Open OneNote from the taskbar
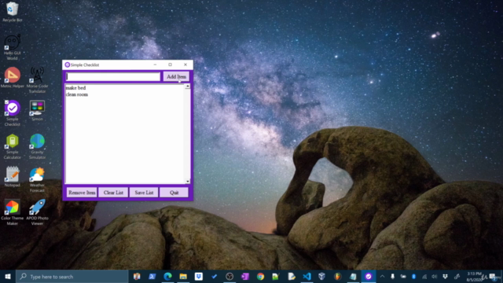 [245, 277]
